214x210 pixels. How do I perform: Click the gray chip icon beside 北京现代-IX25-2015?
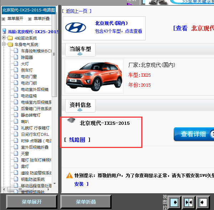pyautogui.click(x=71, y=120)
